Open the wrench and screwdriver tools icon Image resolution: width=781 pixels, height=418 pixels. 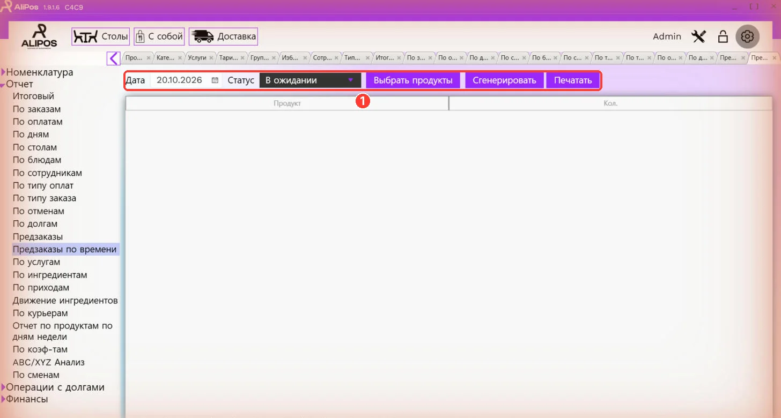tap(698, 36)
